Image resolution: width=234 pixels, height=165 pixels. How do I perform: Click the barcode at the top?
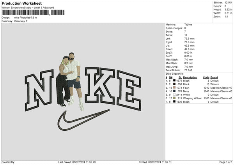click(x=33, y=12)
